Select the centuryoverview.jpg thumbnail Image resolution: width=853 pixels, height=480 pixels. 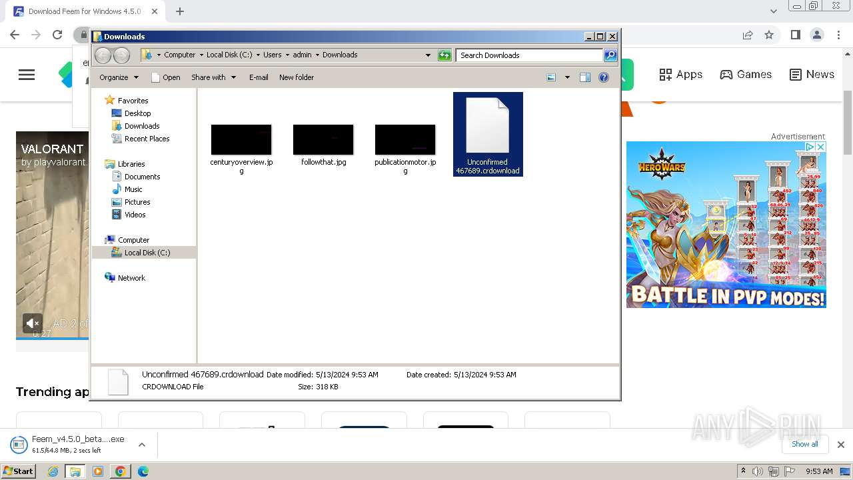241,139
